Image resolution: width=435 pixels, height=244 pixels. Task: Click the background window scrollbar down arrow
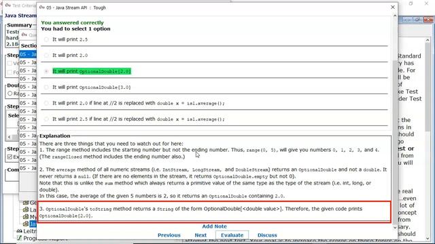(x=428, y=239)
